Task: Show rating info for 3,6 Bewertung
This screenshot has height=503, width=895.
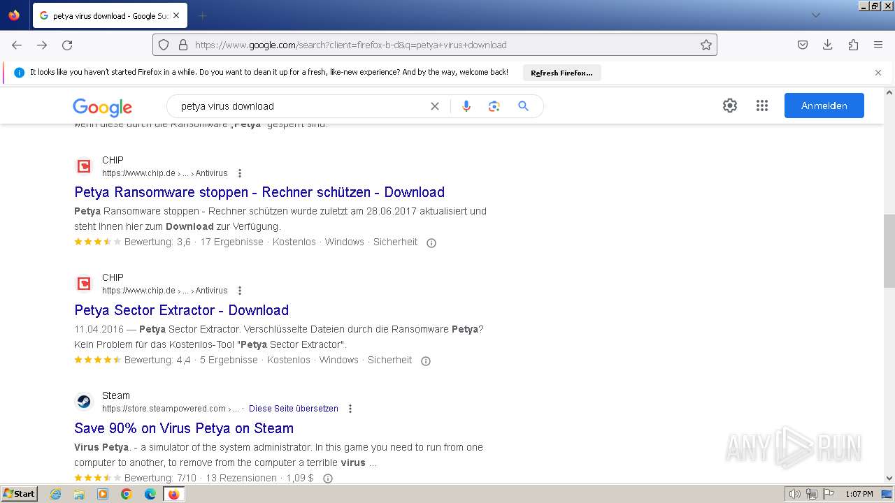Action: coord(431,243)
